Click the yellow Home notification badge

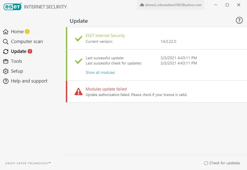coord(27,32)
